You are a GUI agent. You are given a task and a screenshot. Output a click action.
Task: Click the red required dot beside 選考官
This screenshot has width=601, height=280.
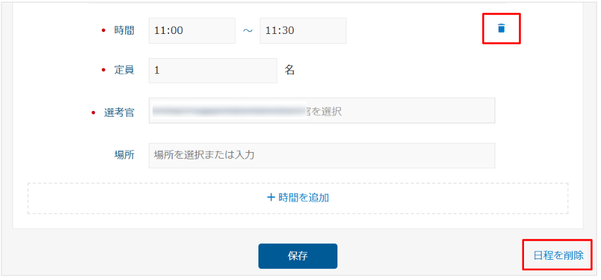[x=93, y=112]
